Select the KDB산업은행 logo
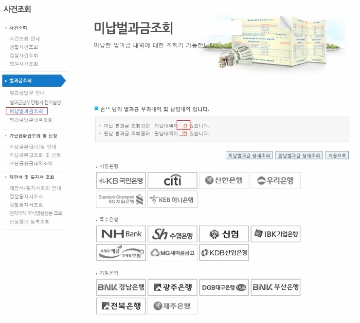Viewport: 360px width, 323px height. pyautogui.click(x=224, y=253)
